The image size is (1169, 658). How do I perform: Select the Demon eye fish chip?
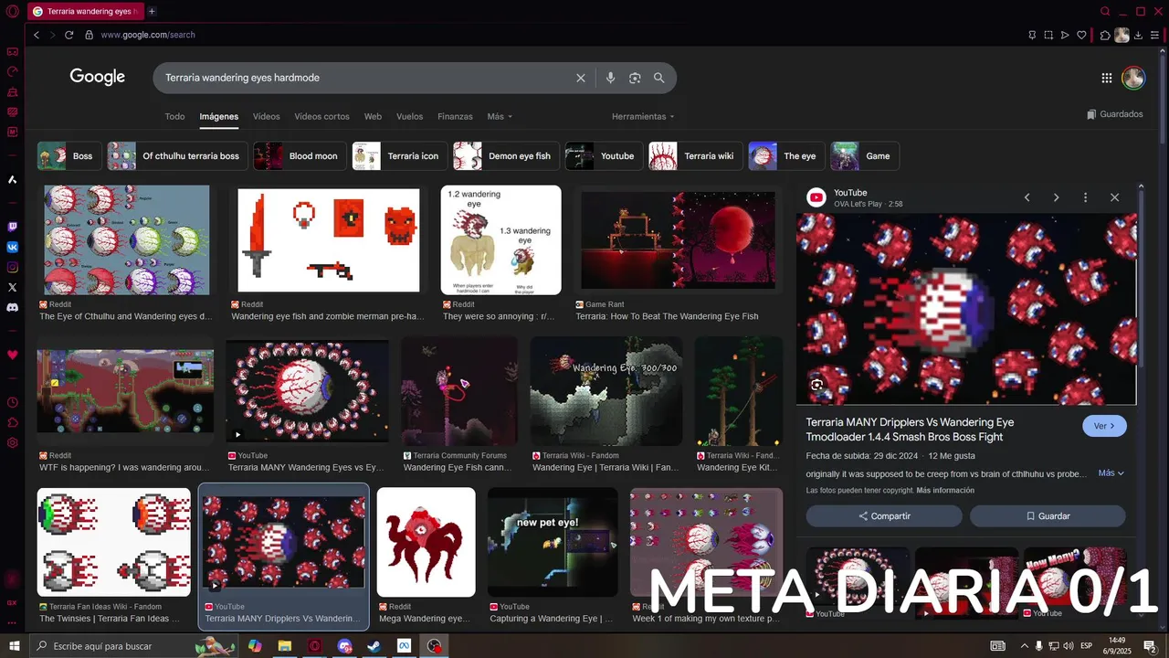507,156
